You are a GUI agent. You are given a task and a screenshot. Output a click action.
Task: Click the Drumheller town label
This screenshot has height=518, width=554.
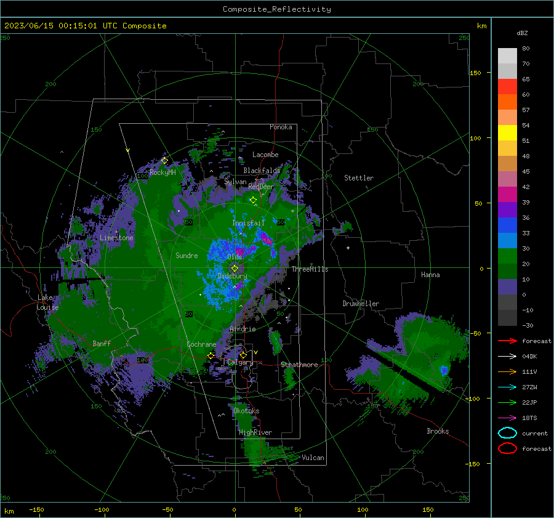pos(361,304)
